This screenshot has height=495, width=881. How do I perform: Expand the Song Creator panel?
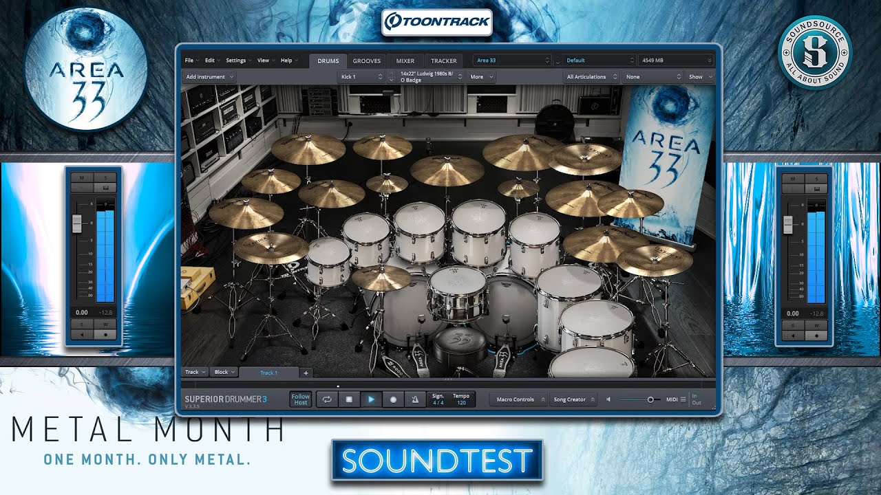pos(574,399)
